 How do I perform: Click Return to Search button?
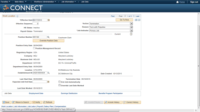[22, 102]
